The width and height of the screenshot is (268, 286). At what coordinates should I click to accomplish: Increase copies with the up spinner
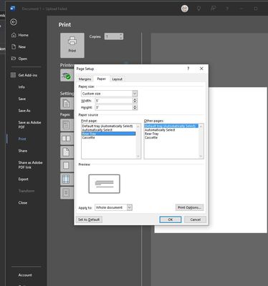click(121, 35)
